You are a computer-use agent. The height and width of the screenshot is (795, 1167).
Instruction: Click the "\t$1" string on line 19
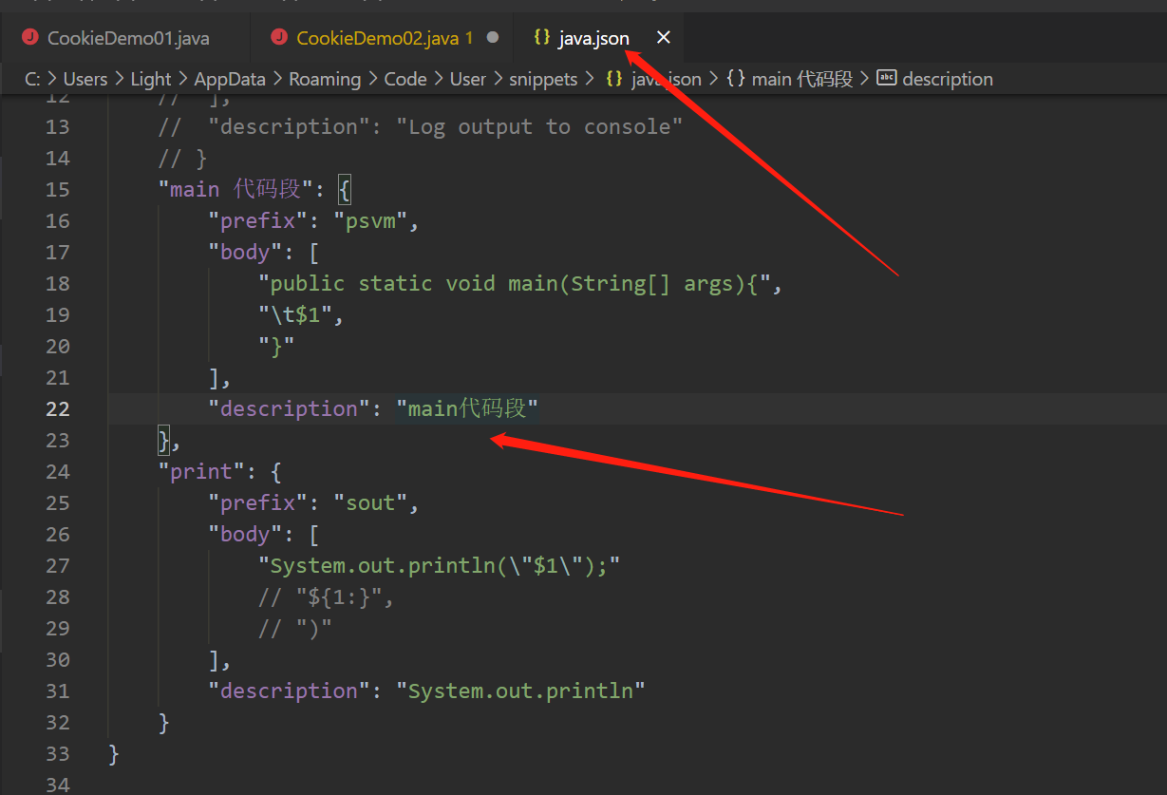click(x=295, y=314)
